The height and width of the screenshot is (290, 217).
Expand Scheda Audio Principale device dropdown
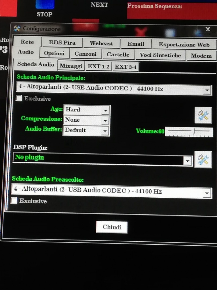(207, 90)
